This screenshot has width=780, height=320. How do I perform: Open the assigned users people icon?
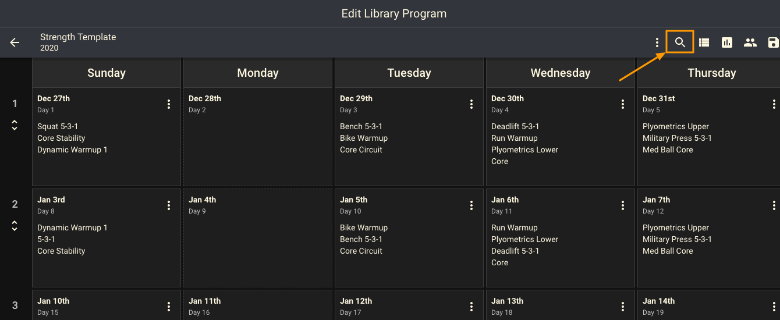click(750, 42)
